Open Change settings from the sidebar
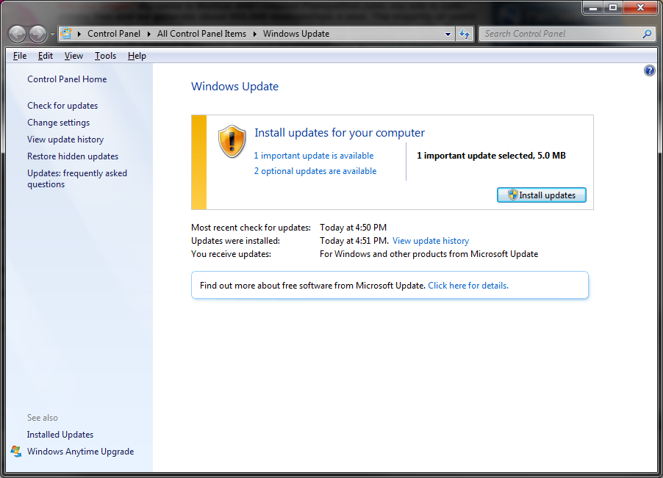Screen dimensions: 663x478 [58, 122]
